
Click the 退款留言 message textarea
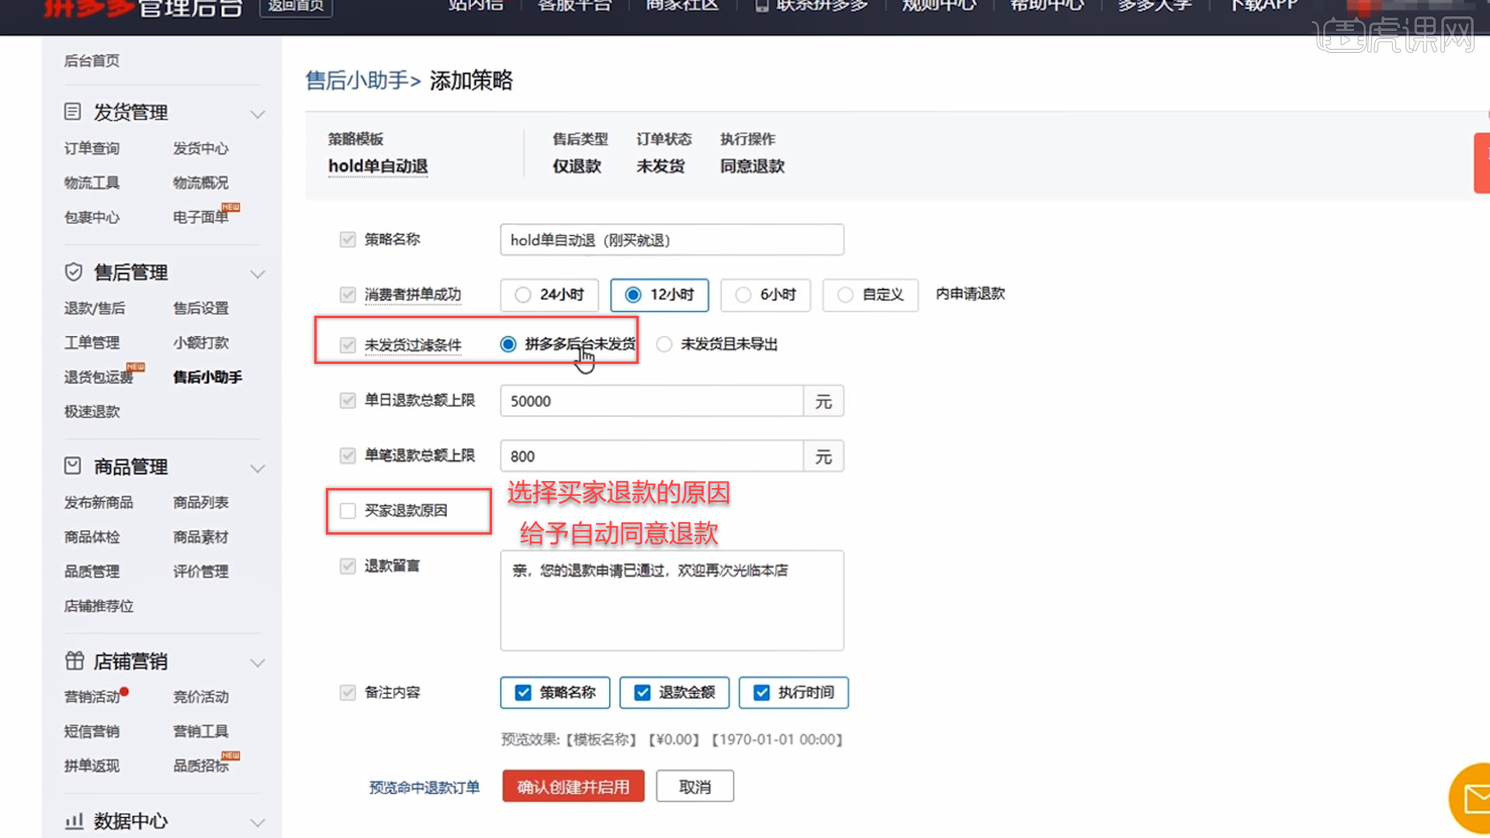point(672,601)
